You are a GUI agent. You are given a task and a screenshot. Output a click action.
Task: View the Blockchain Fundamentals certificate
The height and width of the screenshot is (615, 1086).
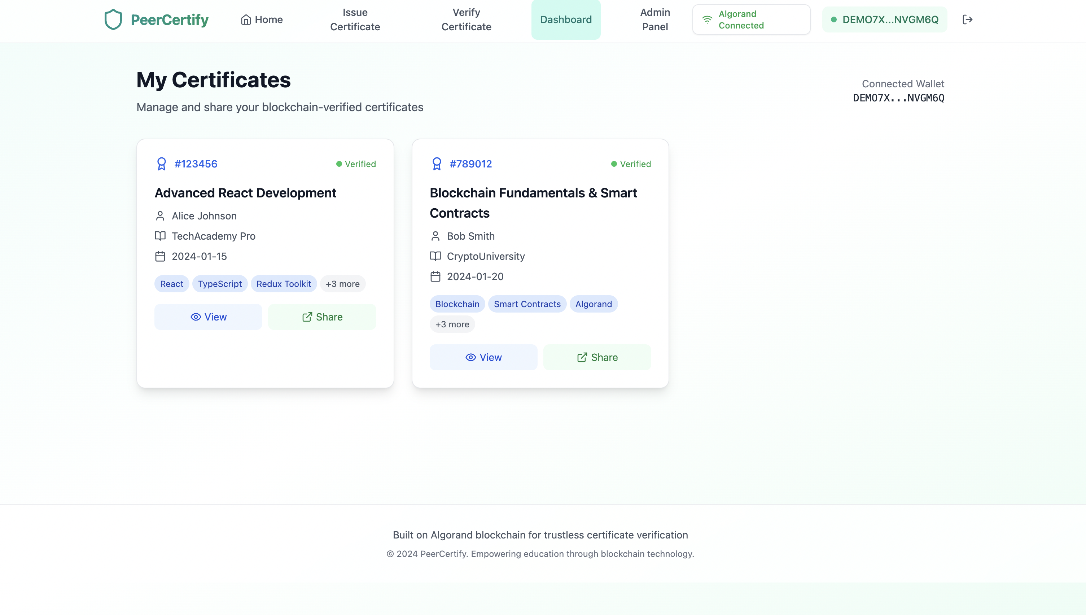(483, 357)
